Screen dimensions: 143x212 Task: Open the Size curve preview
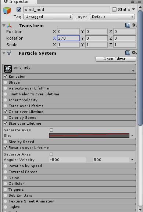pyautogui.click(x=89, y=135)
